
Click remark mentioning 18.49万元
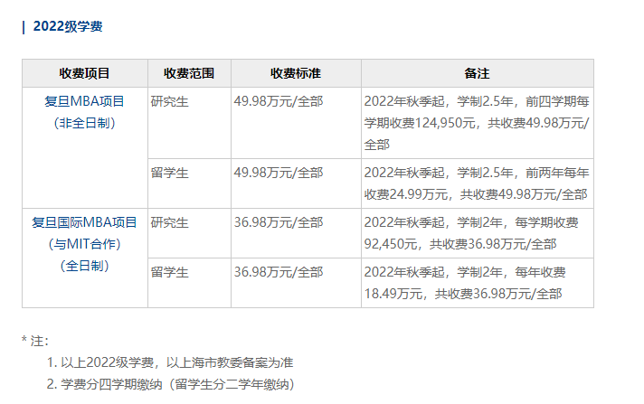click(465, 283)
